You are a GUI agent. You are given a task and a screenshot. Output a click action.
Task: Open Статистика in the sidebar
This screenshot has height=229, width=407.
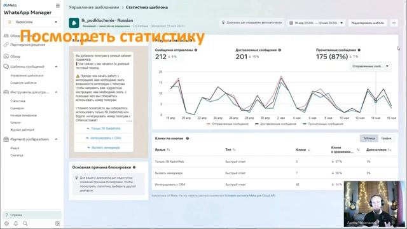pyautogui.click(x=18, y=101)
